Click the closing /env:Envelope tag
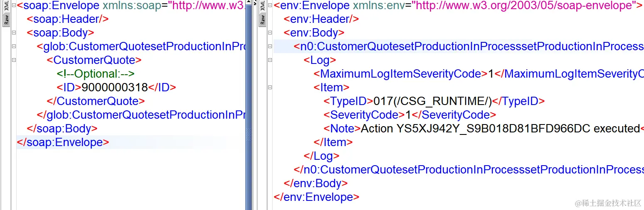This screenshot has height=210, width=644. pyautogui.click(x=316, y=197)
